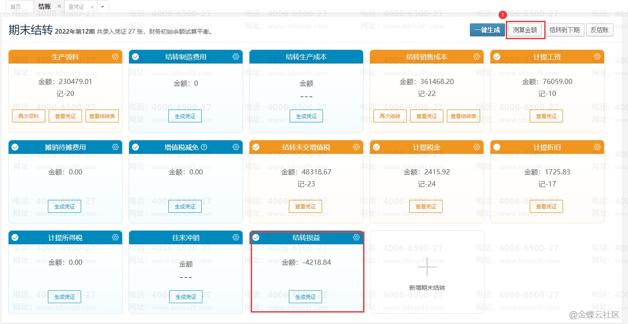Click plus icon to add 新增期末结转
The width and height of the screenshot is (628, 324).
pos(427,267)
